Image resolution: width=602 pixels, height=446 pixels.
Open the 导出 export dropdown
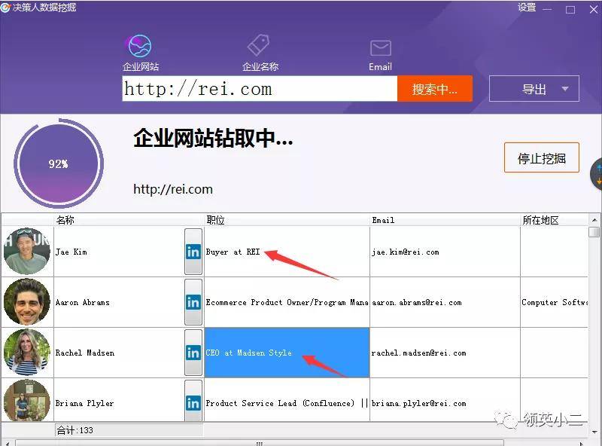534,89
